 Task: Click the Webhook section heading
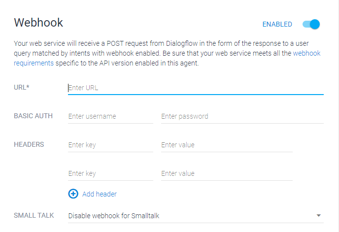pos(38,23)
